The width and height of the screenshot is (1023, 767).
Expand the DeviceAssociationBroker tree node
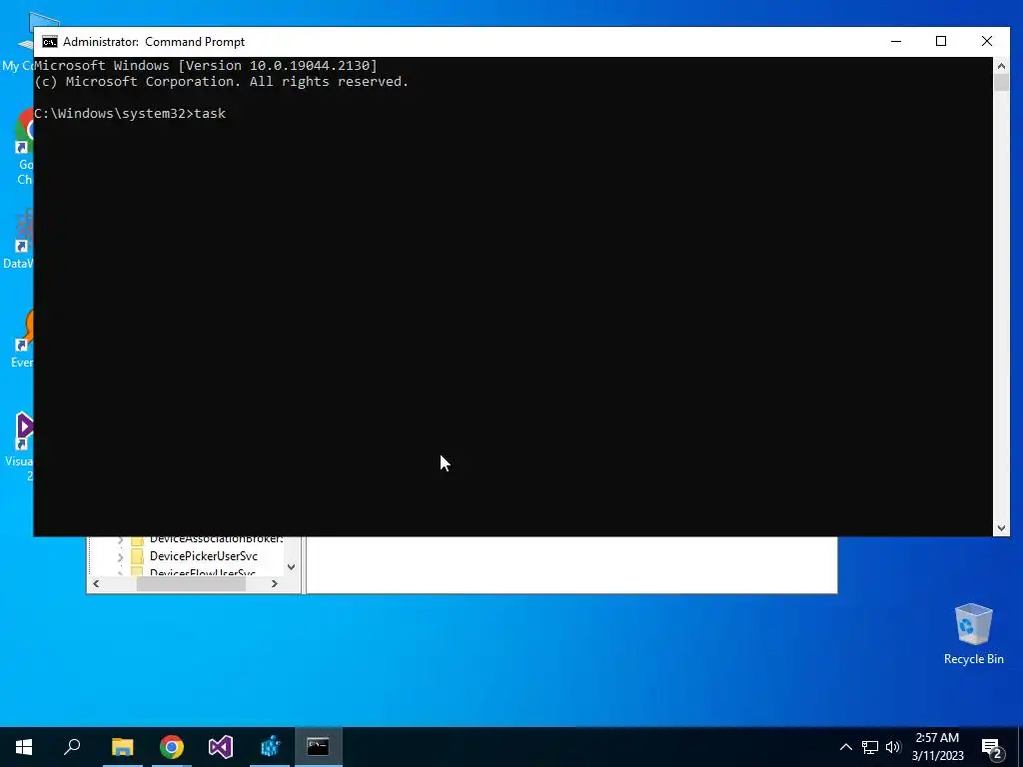click(x=120, y=540)
